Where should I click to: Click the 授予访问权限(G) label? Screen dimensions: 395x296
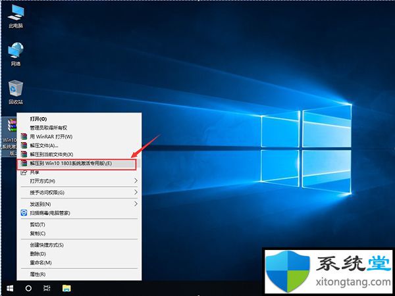pyautogui.click(x=47, y=193)
